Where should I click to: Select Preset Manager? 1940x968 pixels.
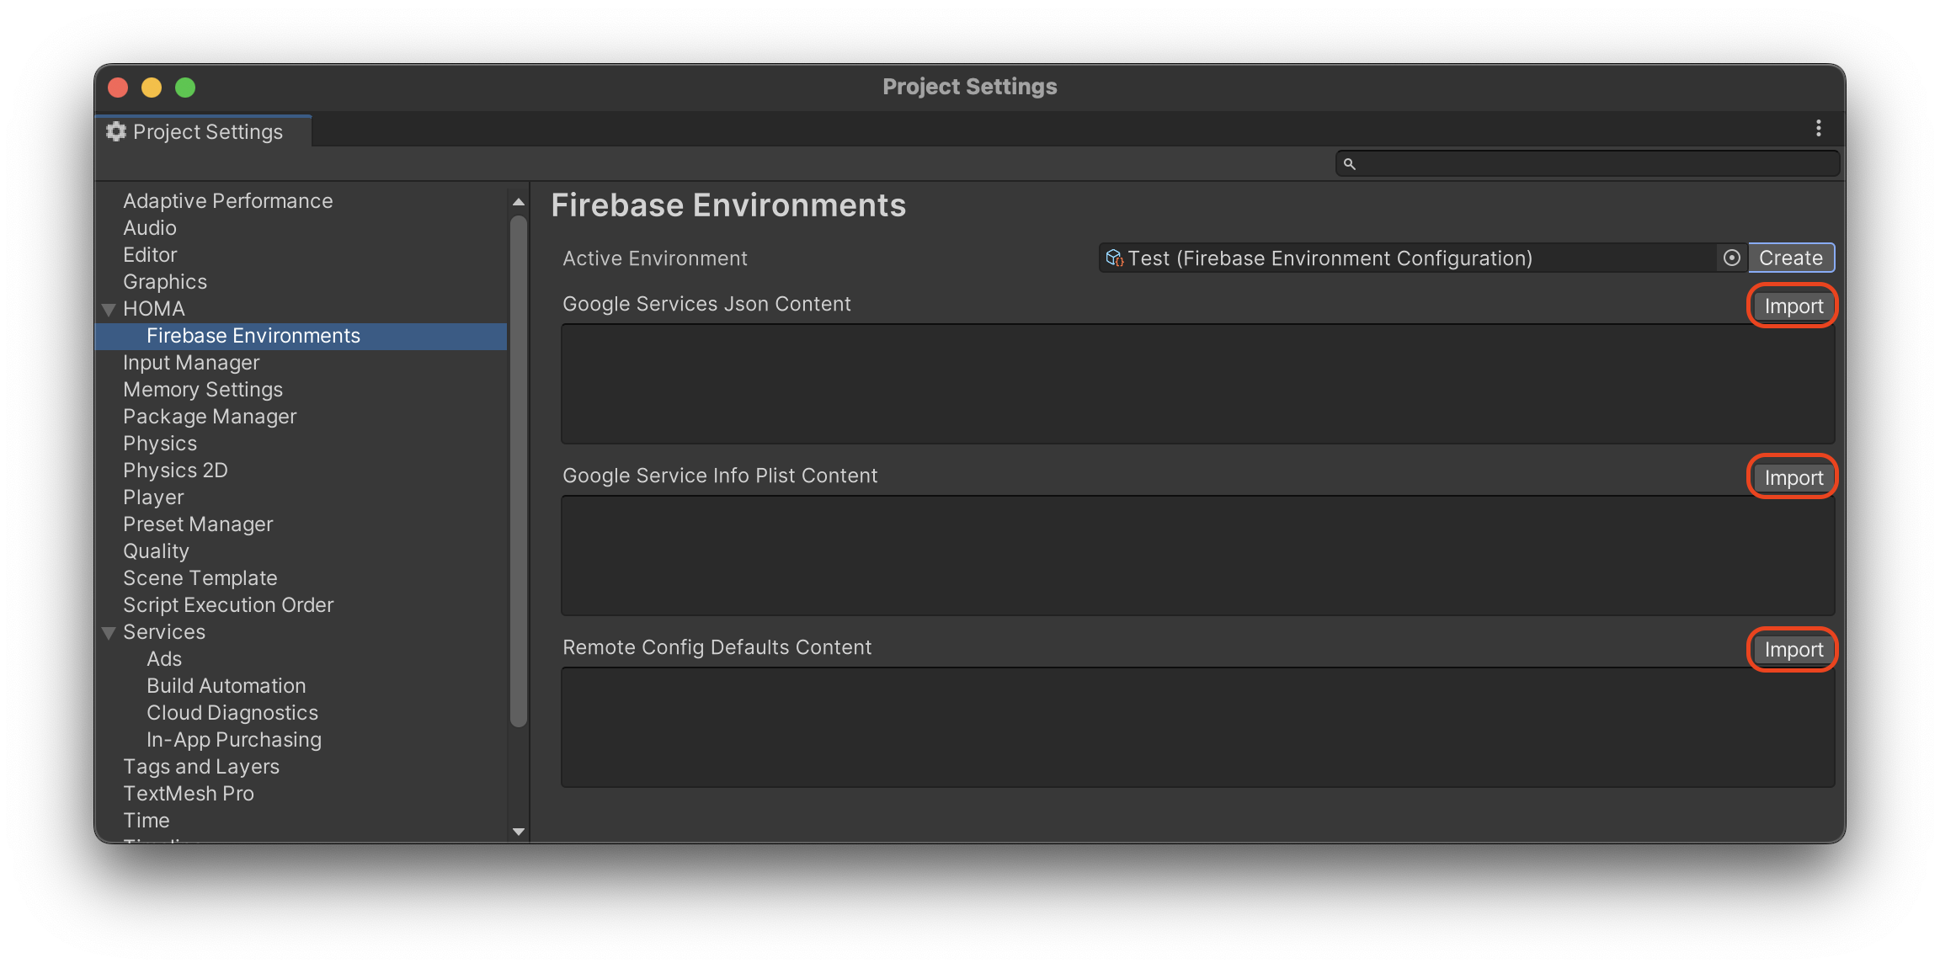(198, 524)
